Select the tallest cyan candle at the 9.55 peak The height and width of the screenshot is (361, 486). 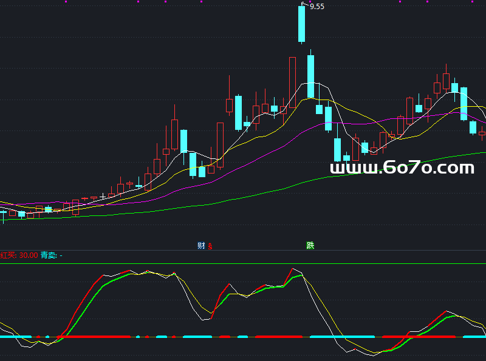point(301,24)
